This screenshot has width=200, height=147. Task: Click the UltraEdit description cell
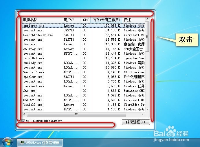134,105
